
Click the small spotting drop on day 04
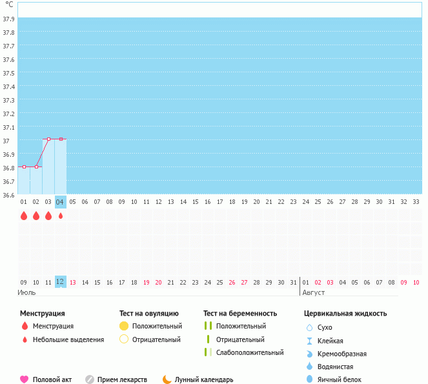[x=61, y=216]
